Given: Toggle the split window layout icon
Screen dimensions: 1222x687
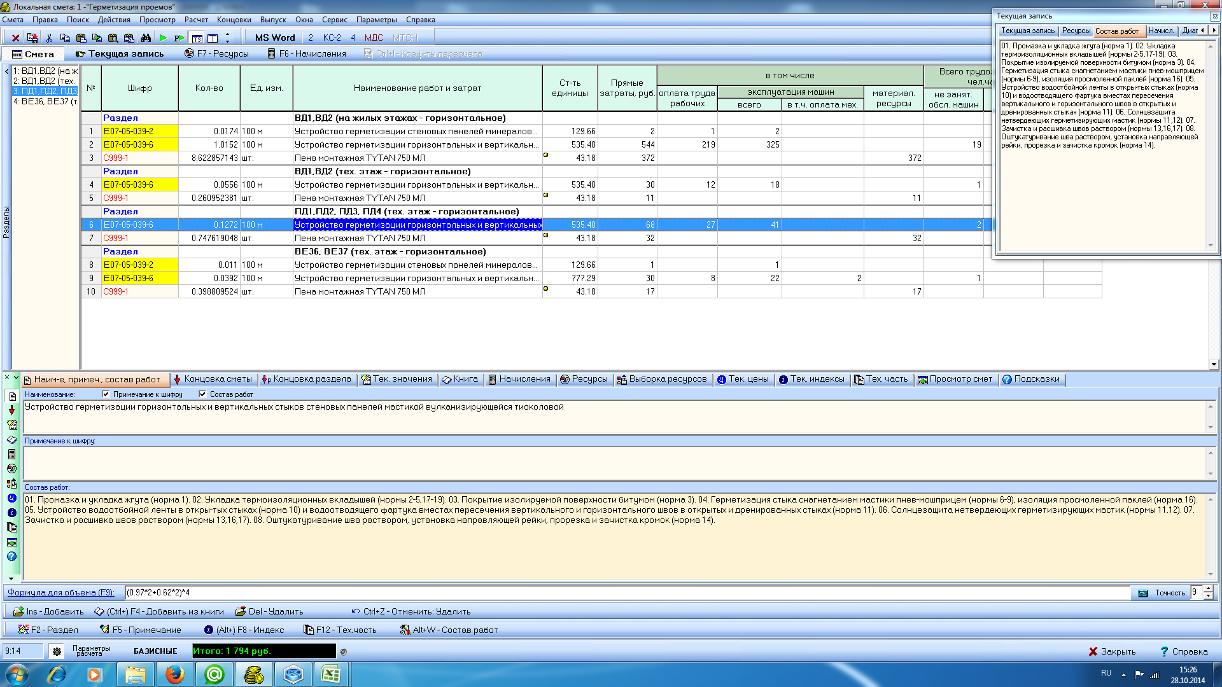Looking at the screenshot, I should coord(213,38).
